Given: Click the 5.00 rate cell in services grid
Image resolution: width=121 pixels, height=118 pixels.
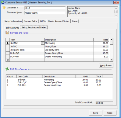Looking at the screenshot, I should tap(101, 57).
